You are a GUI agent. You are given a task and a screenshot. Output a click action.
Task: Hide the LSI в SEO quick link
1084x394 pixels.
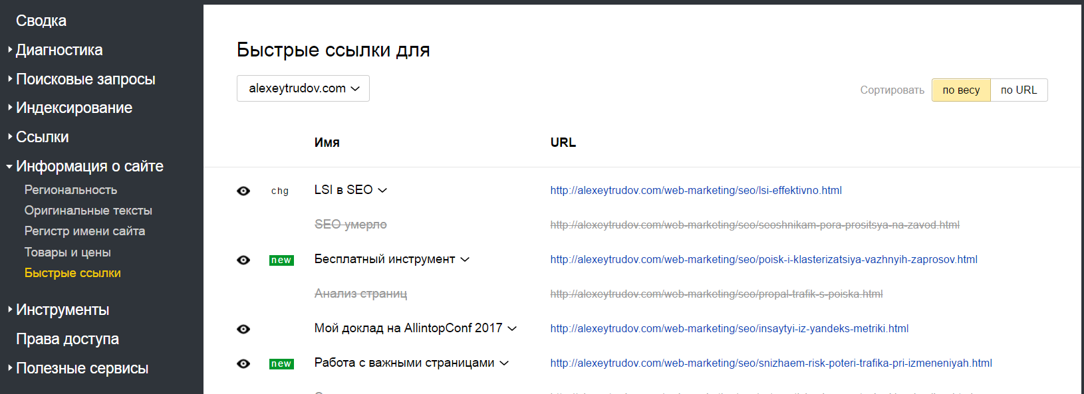tap(243, 191)
